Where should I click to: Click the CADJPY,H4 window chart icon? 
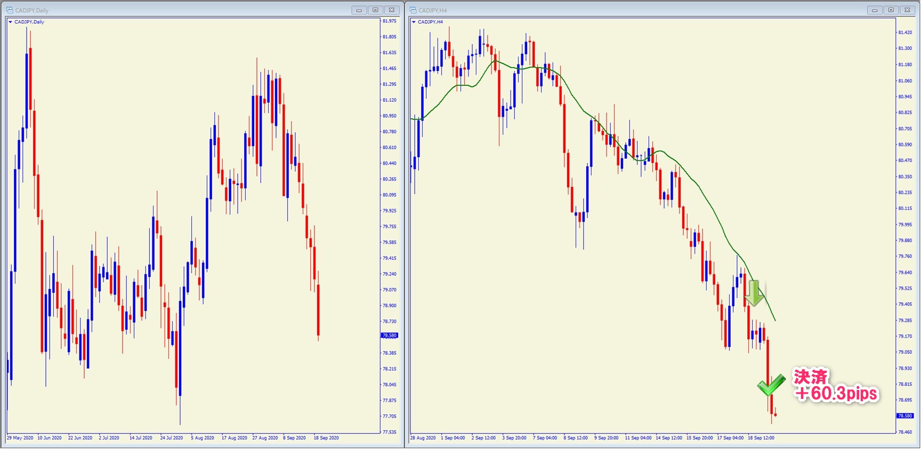coord(413,10)
